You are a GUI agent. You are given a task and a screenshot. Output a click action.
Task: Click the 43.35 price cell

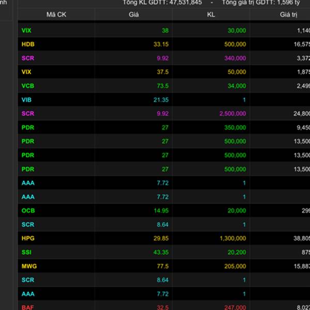[x=161, y=252]
